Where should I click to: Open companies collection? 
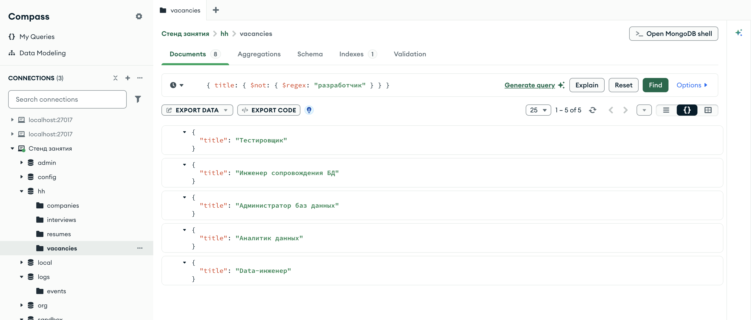tap(63, 205)
